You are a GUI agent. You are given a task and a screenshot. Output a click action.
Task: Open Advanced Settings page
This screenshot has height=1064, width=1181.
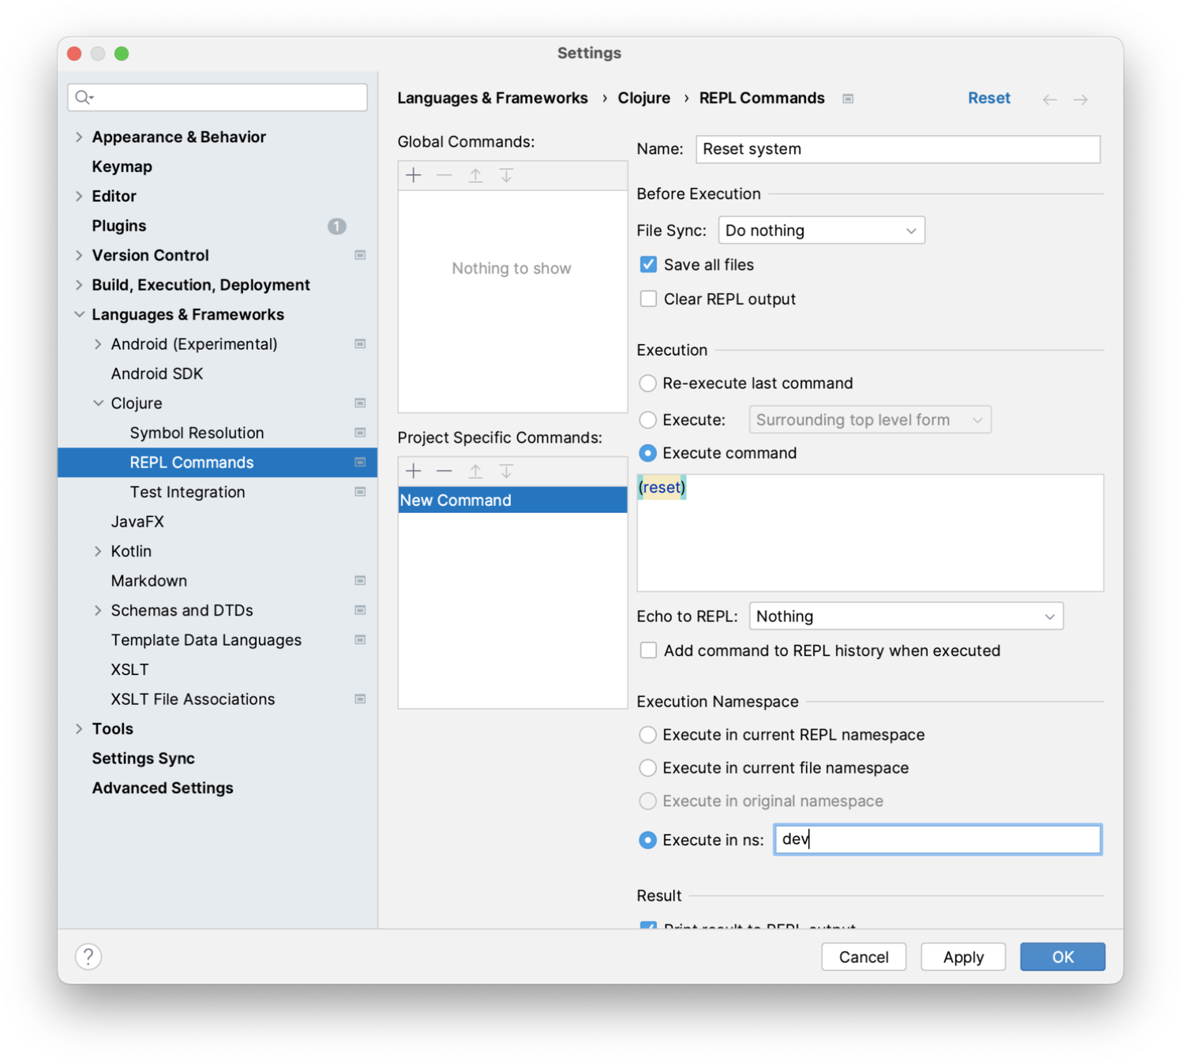tap(162, 788)
